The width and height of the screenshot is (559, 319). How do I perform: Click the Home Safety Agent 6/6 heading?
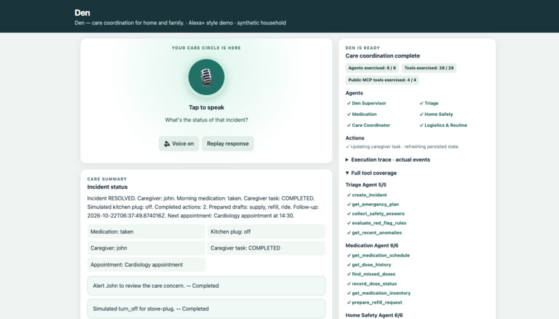374,315
